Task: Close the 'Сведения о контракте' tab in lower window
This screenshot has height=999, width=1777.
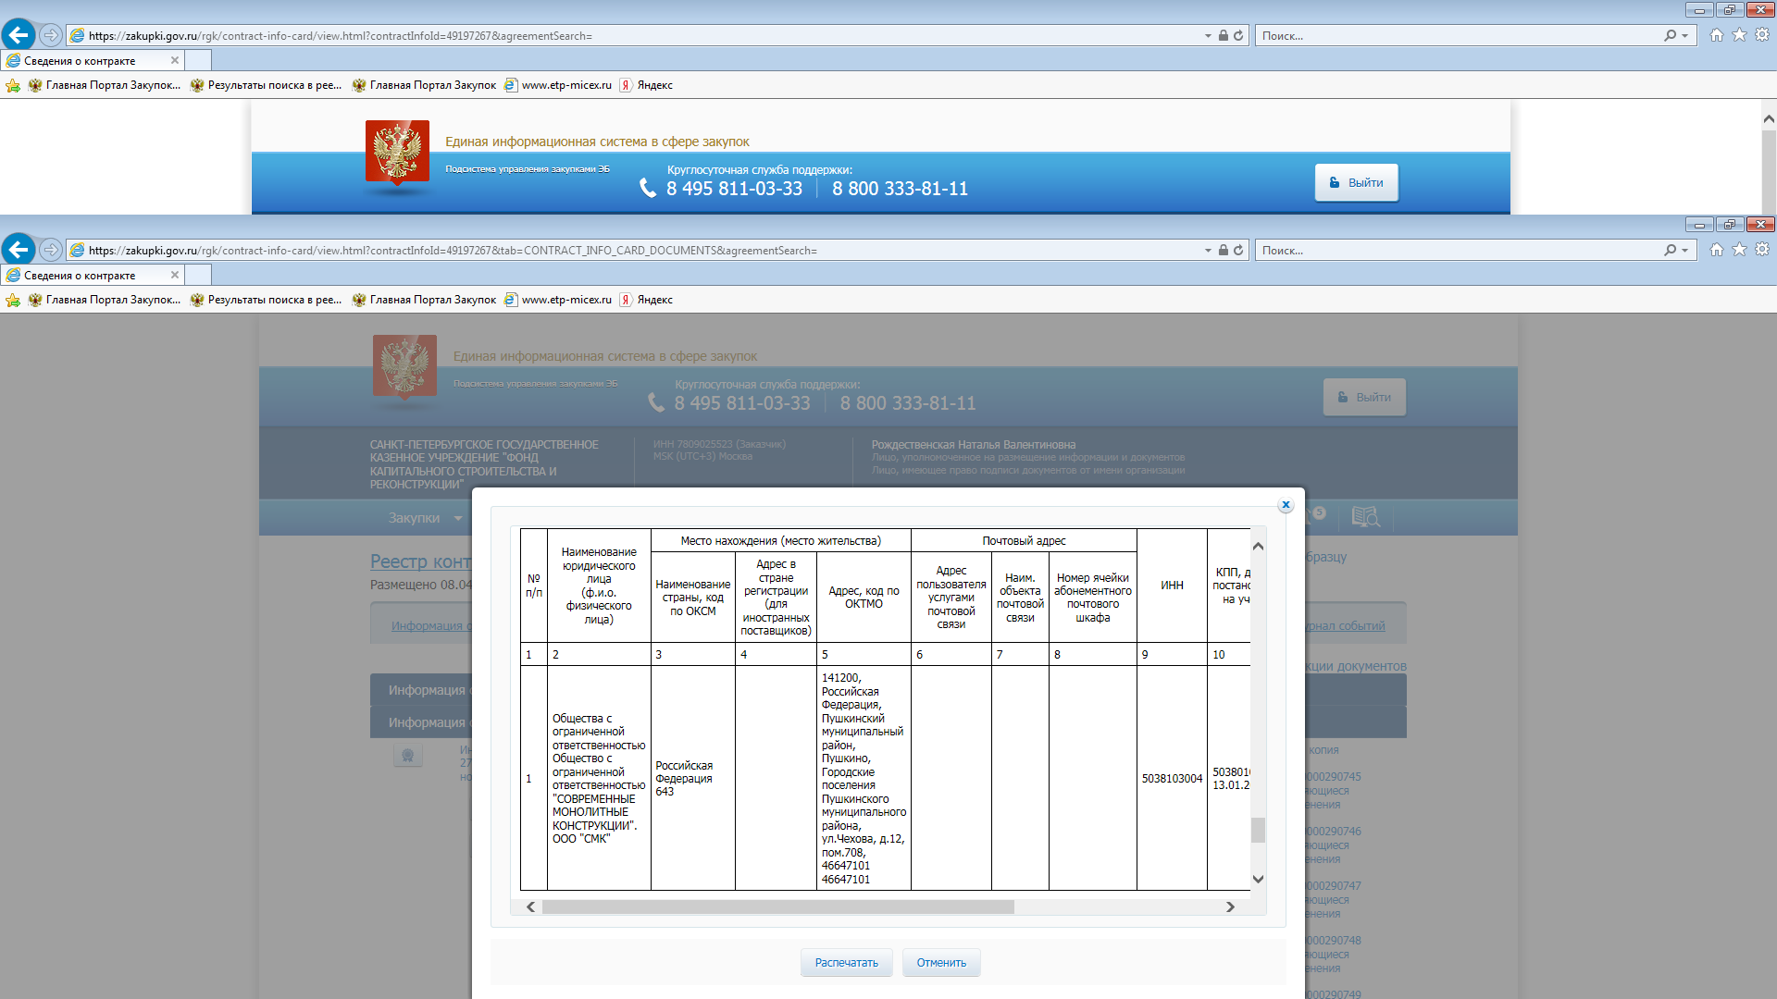Action: (175, 275)
